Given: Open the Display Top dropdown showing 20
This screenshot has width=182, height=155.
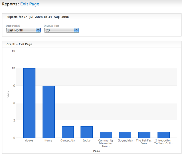Looking at the screenshot, I should pos(62,30).
